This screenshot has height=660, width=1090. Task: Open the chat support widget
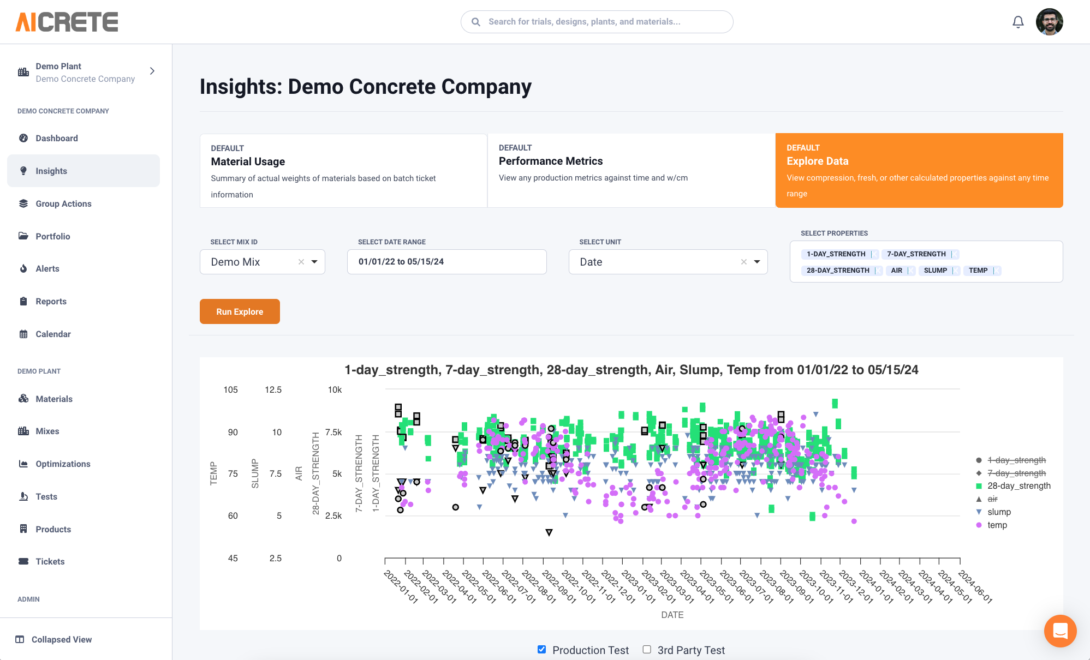pyautogui.click(x=1060, y=631)
